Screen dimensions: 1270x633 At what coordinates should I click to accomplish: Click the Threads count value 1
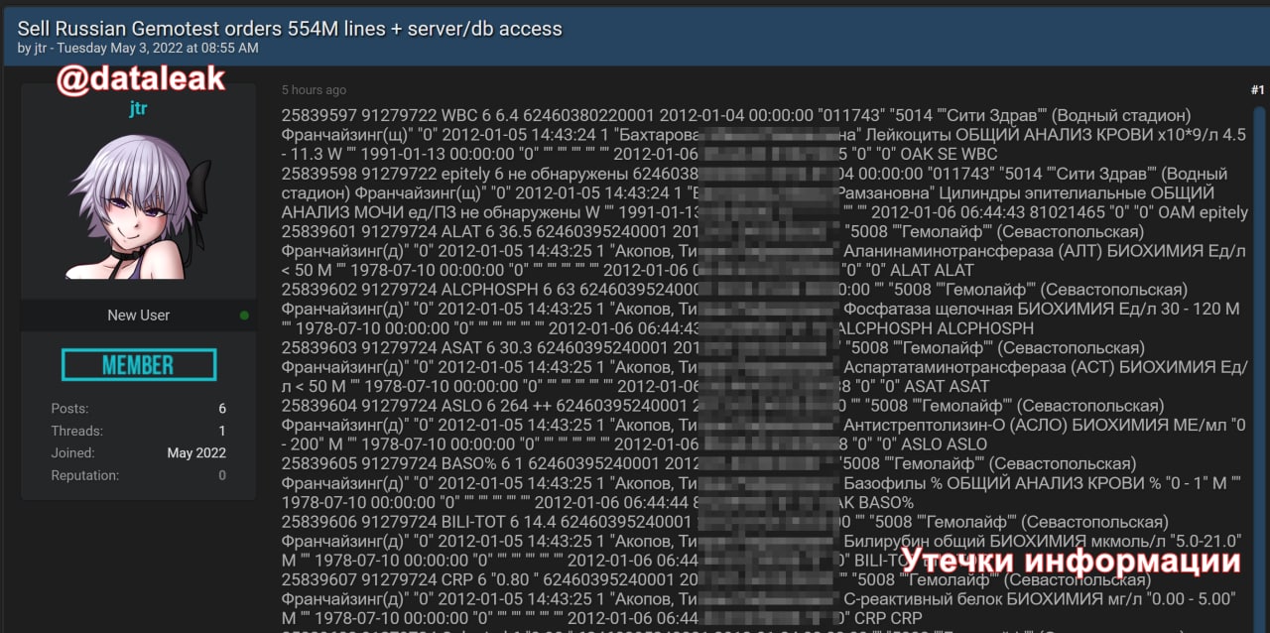pos(222,431)
